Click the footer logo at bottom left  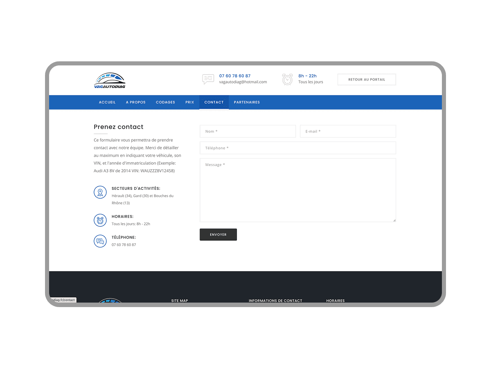click(x=110, y=301)
